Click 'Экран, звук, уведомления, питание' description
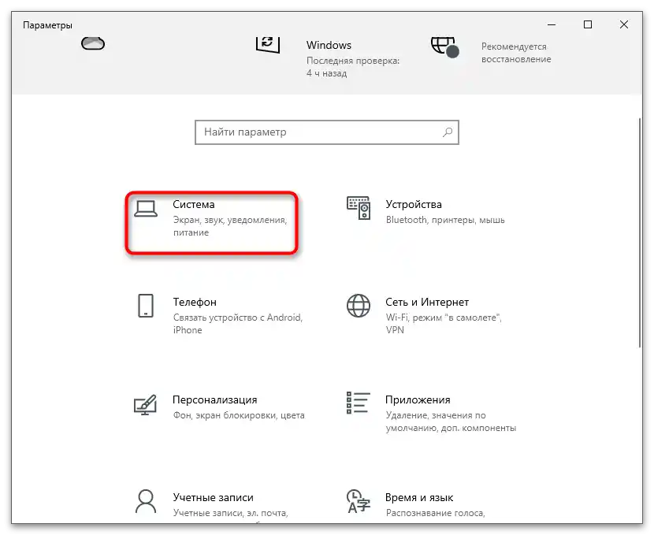Viewport: 654px width, 535px height. (x=230, y=226)
